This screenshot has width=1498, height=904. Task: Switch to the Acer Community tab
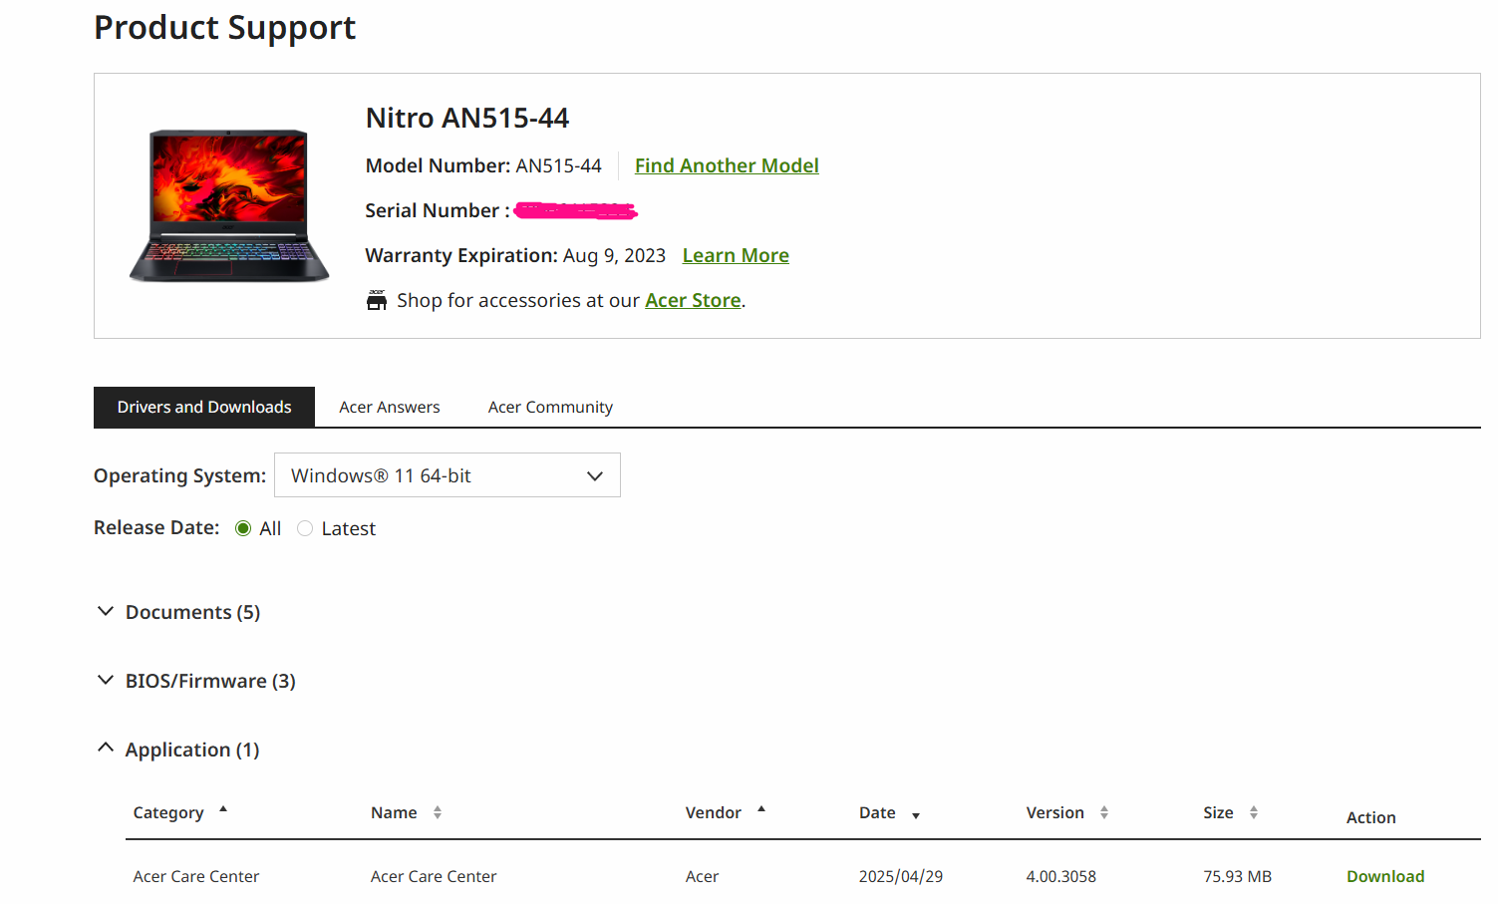(x=550, y=407)
